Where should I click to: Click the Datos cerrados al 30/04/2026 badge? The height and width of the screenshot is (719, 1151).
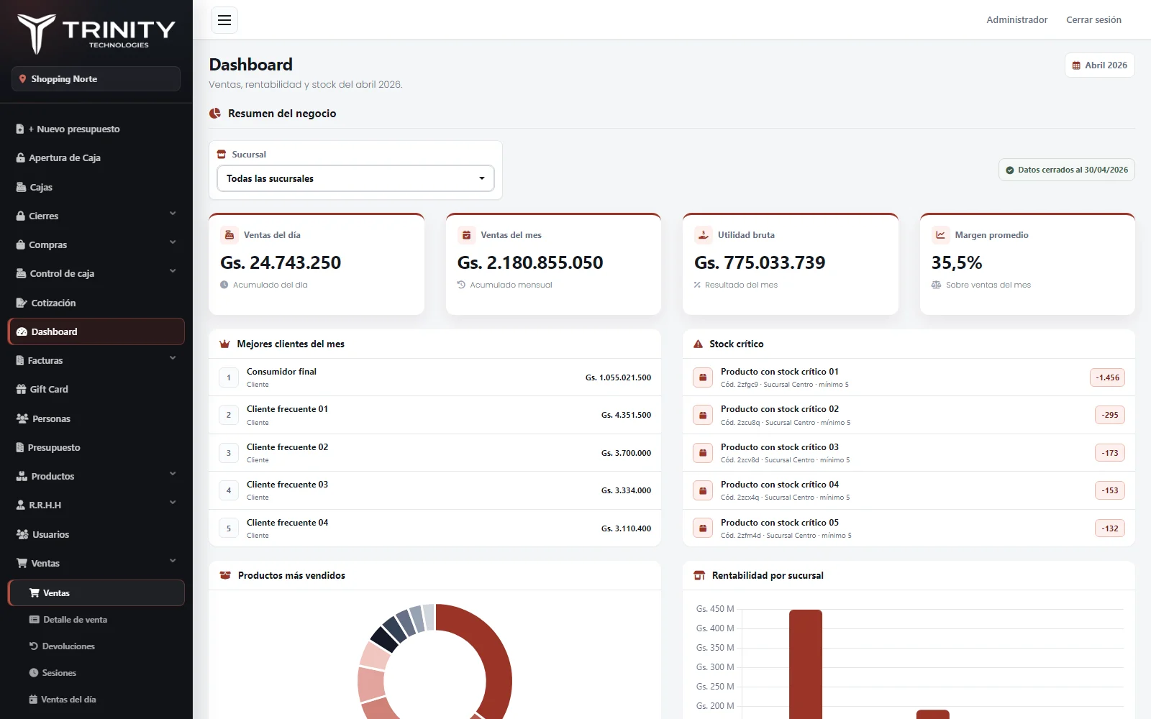click(1066, 170)
